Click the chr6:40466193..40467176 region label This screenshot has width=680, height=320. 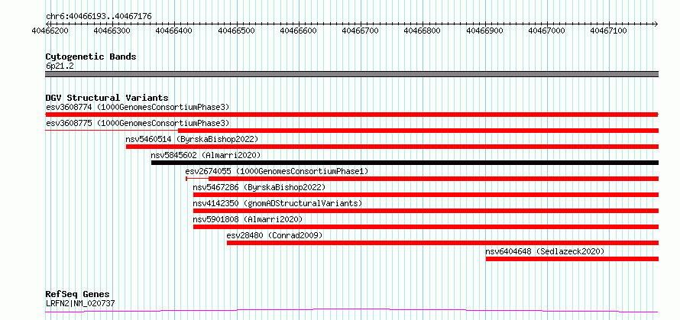pyautogui.click(x=99, y=17)
